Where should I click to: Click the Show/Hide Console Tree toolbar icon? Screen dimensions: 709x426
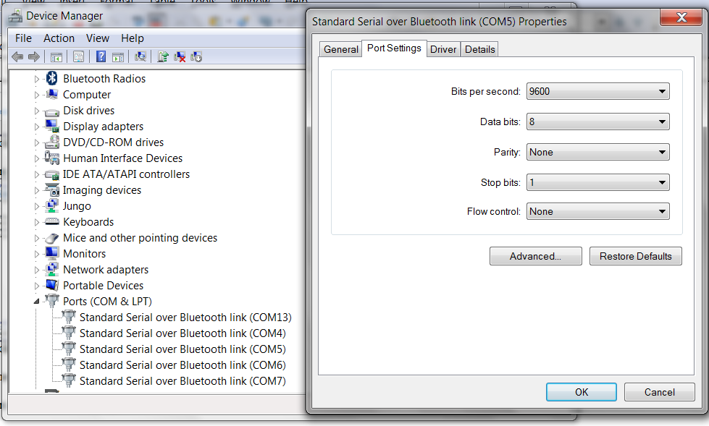point(56,57)
